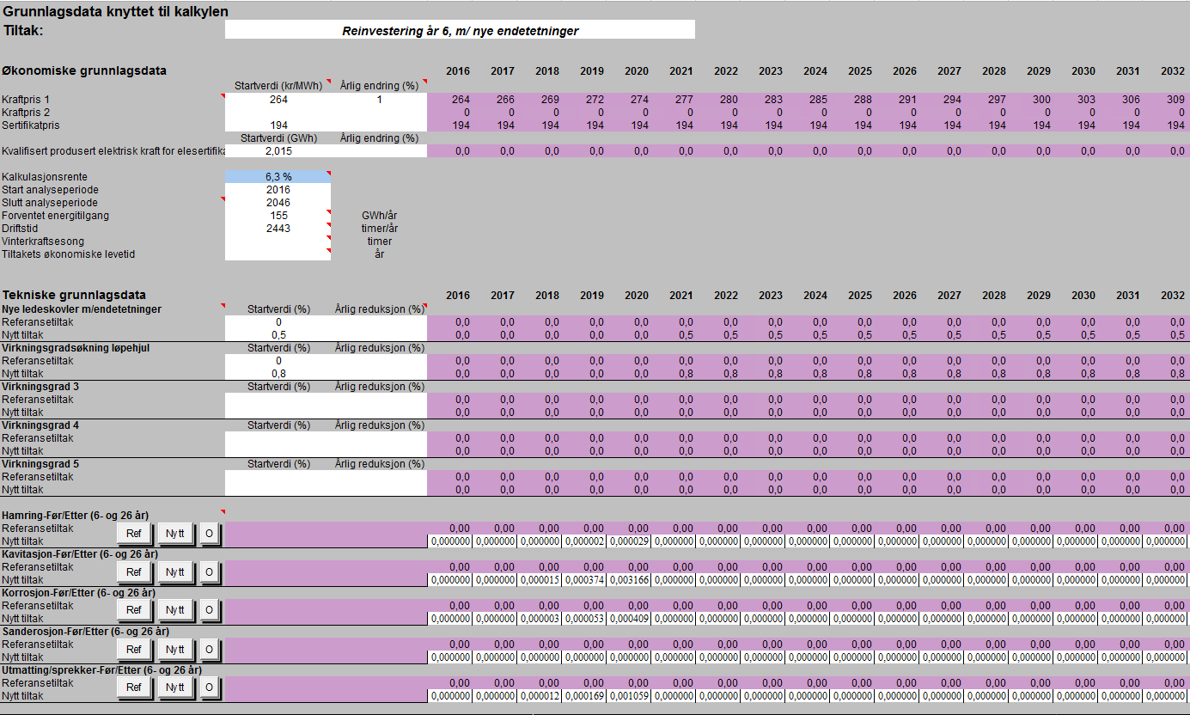Viewport: 1190px width, 715px height.
Task: Click the 'Tekniske grunnlagsdata' heading
Action: tap(74, 295)
